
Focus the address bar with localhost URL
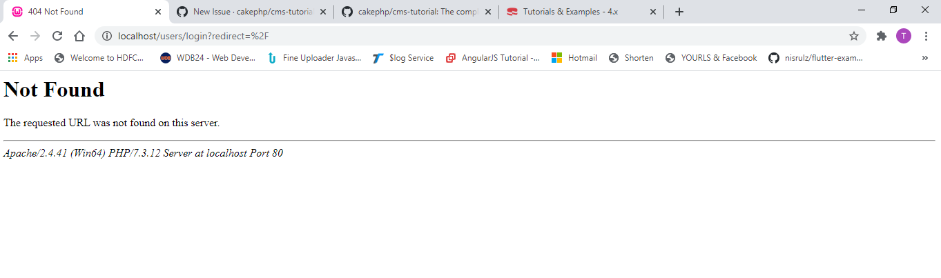[x=480, y=36]
